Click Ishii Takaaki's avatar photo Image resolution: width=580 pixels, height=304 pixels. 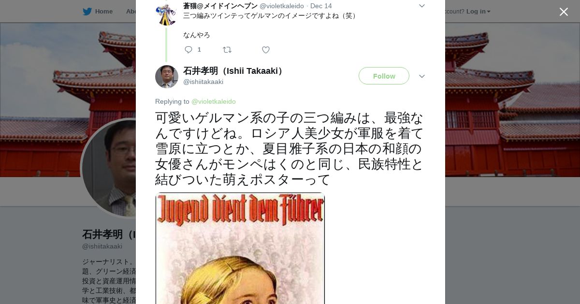pyautogui.click(x=167, y=77)
